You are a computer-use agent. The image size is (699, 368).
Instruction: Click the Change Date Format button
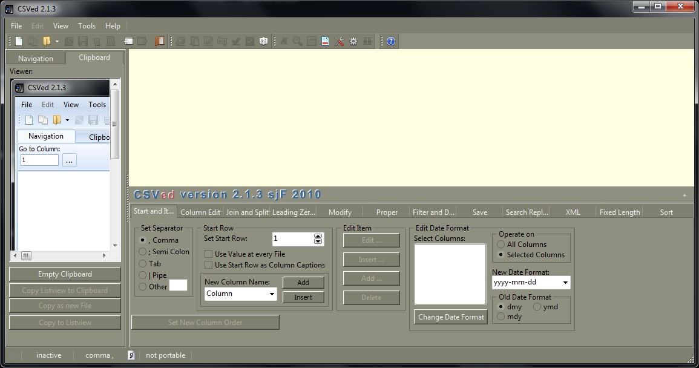point(451,317)
